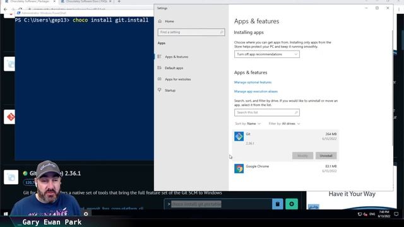Open Apps for websites page
This screenshot has width=404, height=227.
178,79
